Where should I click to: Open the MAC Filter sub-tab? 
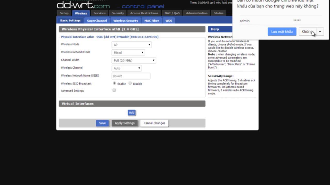coord(152,21)
